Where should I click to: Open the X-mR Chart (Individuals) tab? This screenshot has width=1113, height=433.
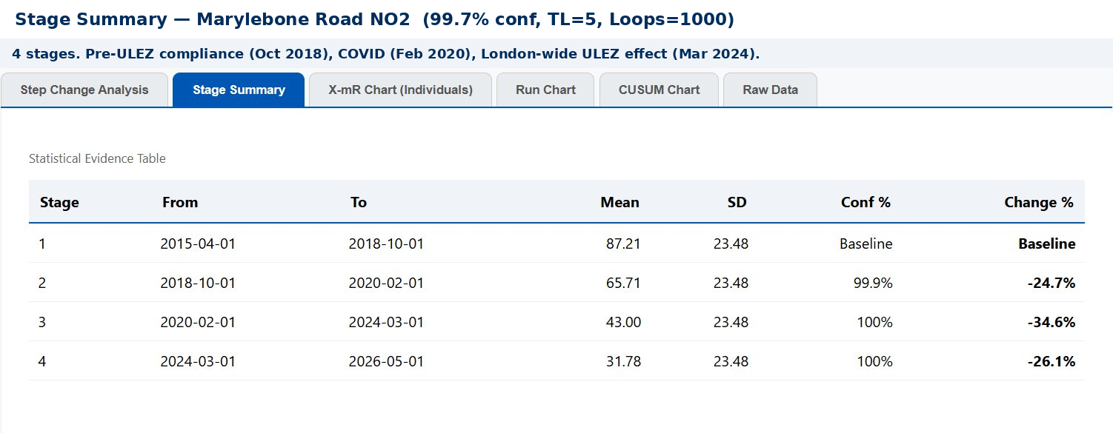coord(400,90)
